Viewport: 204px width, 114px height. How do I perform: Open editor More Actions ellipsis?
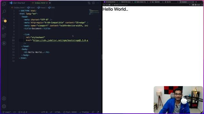(x=98, y=3)
